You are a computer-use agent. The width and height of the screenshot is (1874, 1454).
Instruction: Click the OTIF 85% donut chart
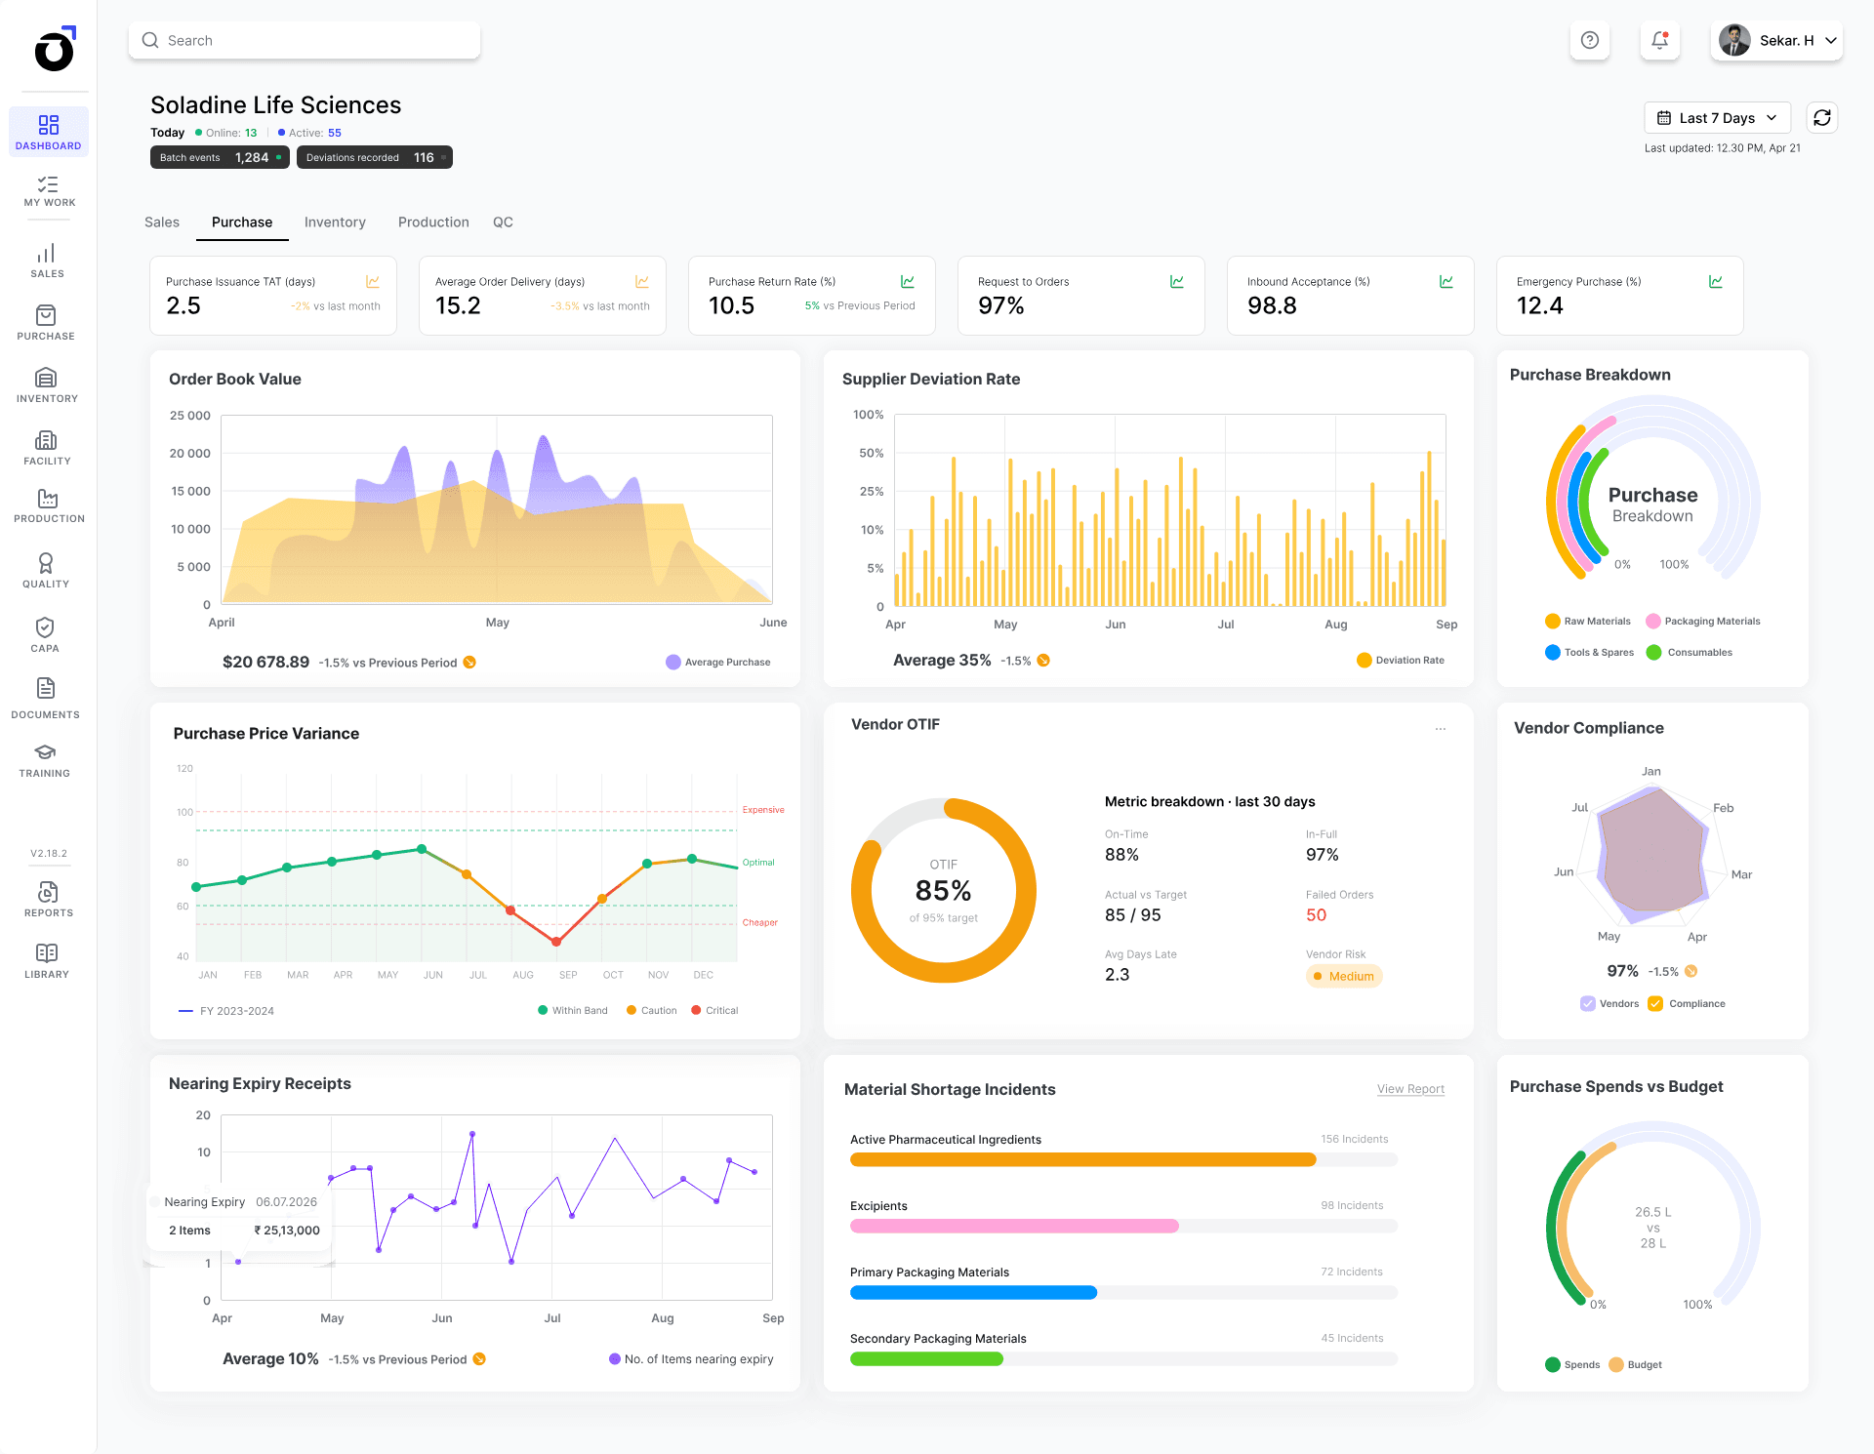tap(944, 890)
